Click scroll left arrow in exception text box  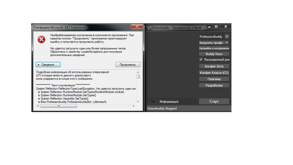[38, 106]
